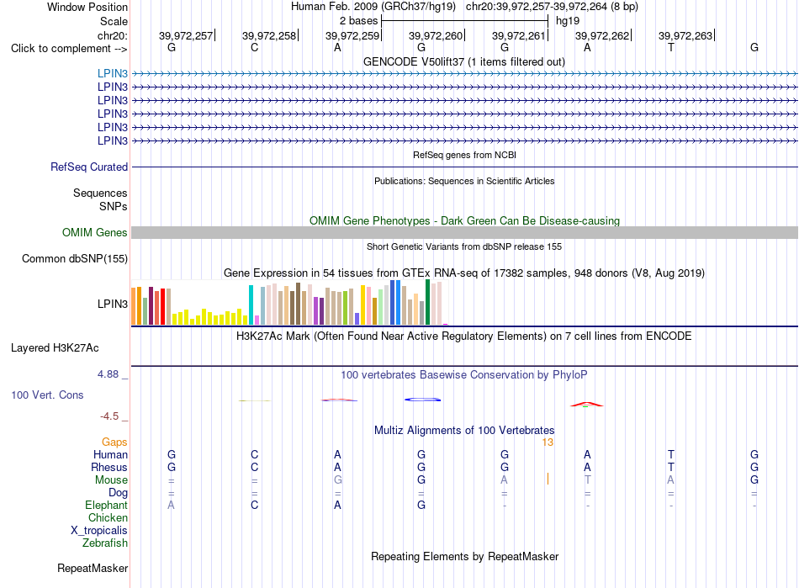Click the orange gap count '13'
The width and height of the screenshot is (799, 588).
548,442
